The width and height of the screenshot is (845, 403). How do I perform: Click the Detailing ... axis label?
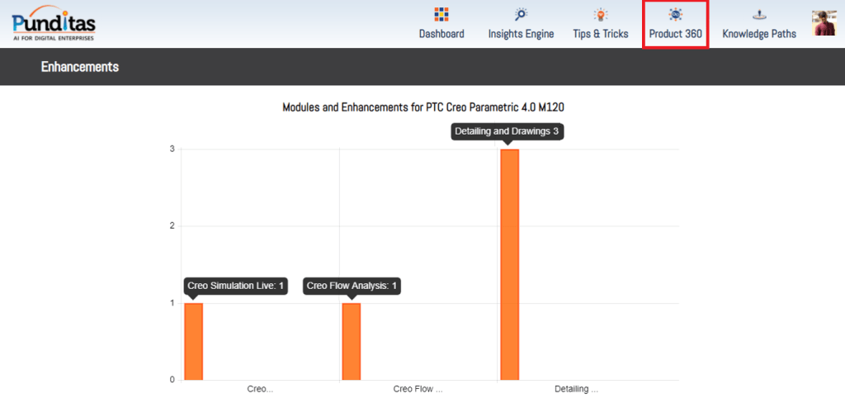(576, 389)
